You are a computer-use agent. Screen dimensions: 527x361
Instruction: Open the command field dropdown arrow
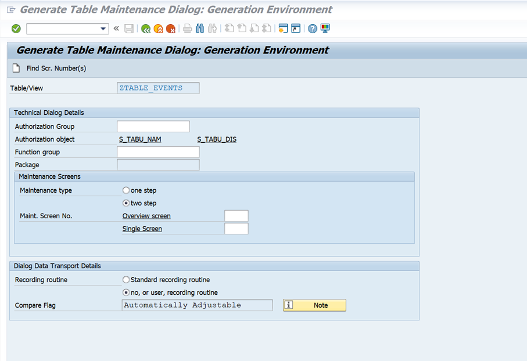pyautogui.click(x=103, y=28)
